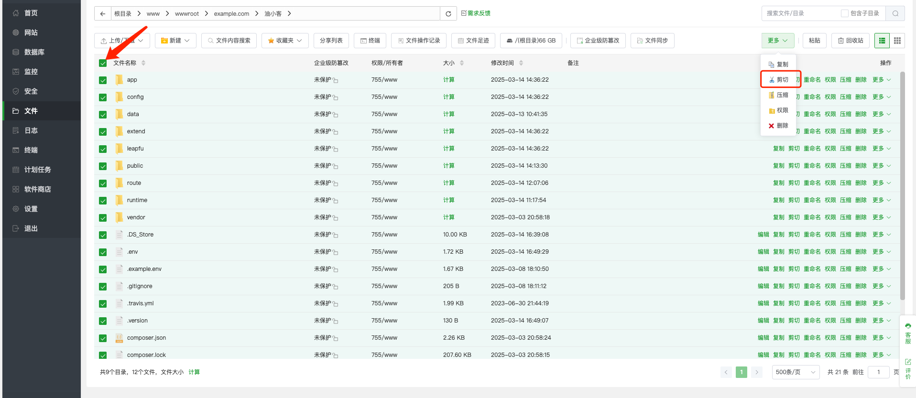Enable the include subdirectories (包含子目录) checkbox
Screen dimensions: 916x398
[844, 13]
